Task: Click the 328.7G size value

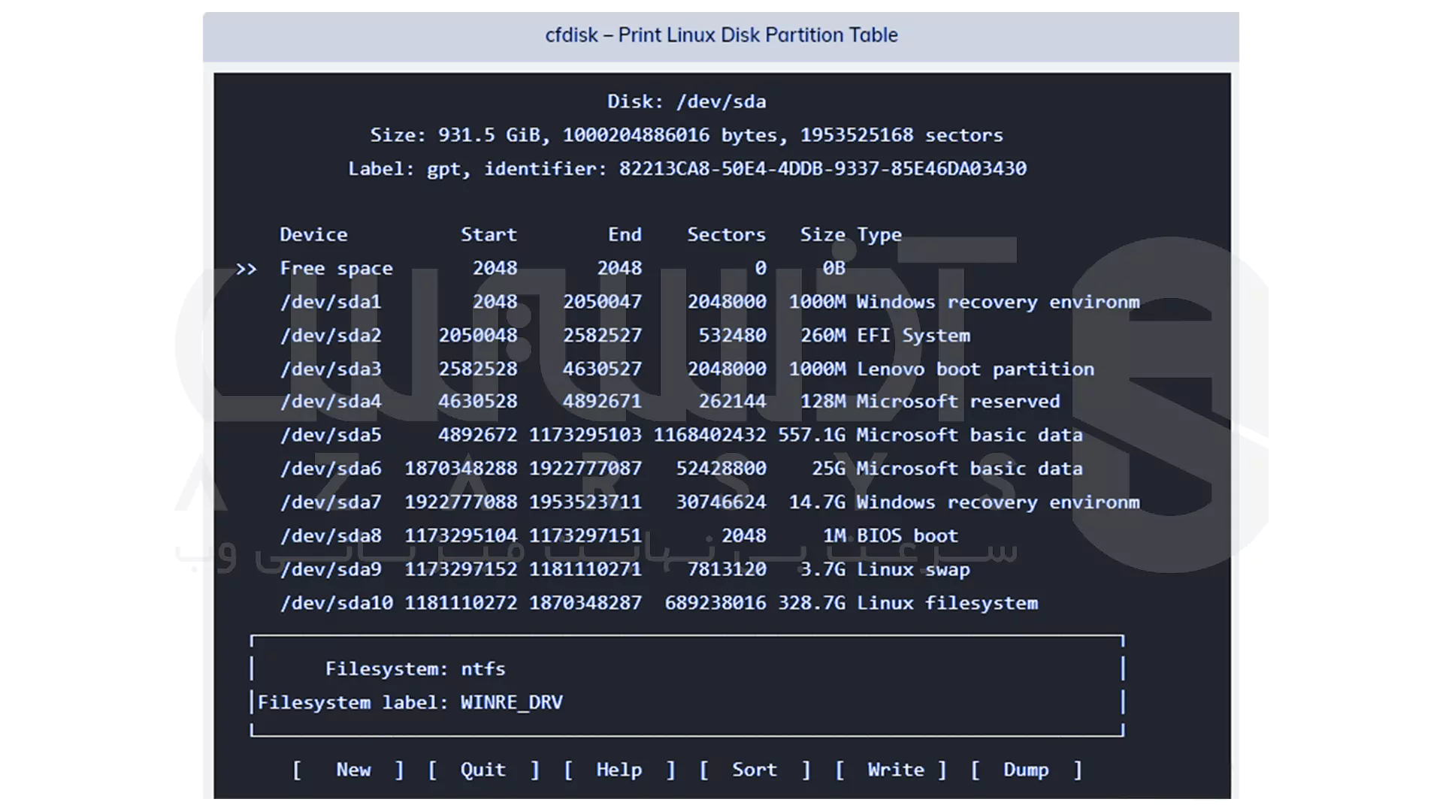Action: (812, 604)
